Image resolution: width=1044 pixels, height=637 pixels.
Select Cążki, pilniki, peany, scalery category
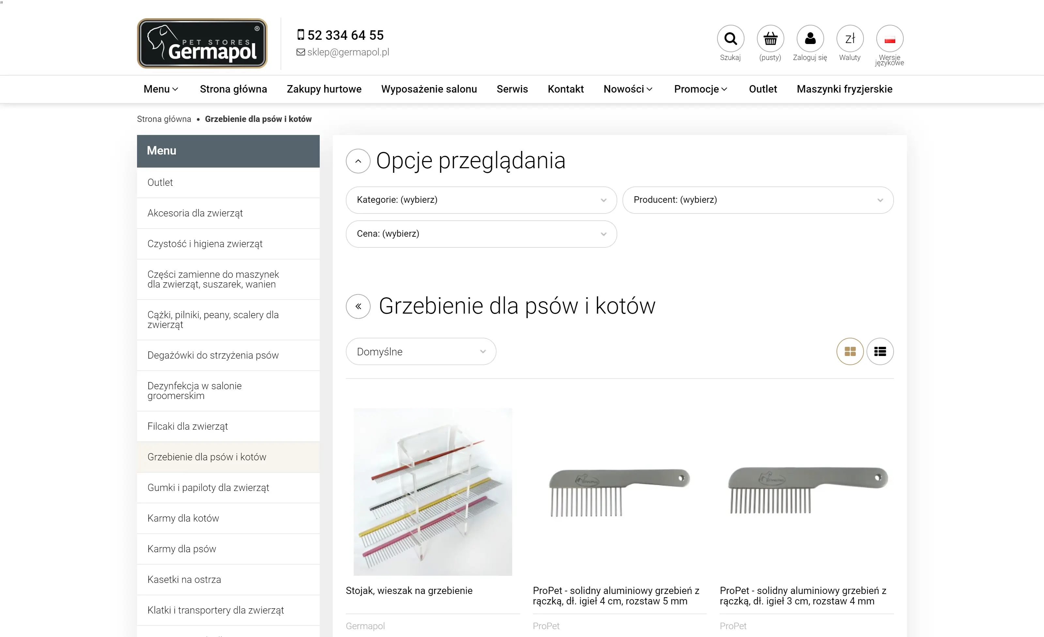click(x=228, y=320)
